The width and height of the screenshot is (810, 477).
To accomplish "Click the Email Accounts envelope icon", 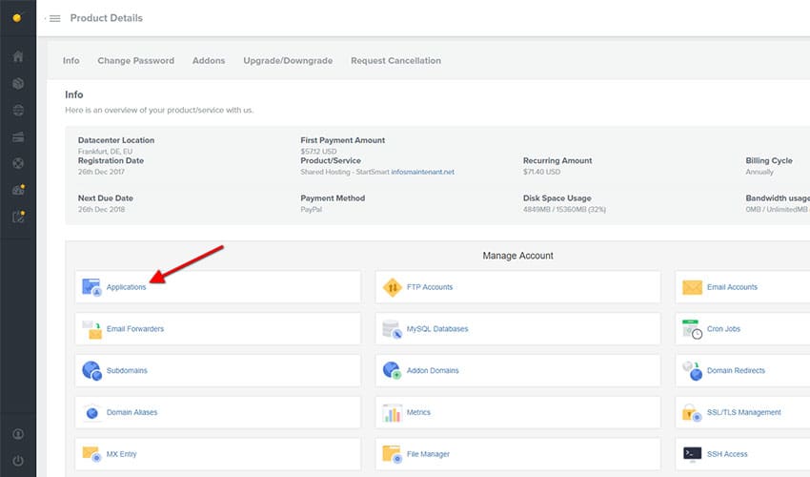I will tap(692, 287).
